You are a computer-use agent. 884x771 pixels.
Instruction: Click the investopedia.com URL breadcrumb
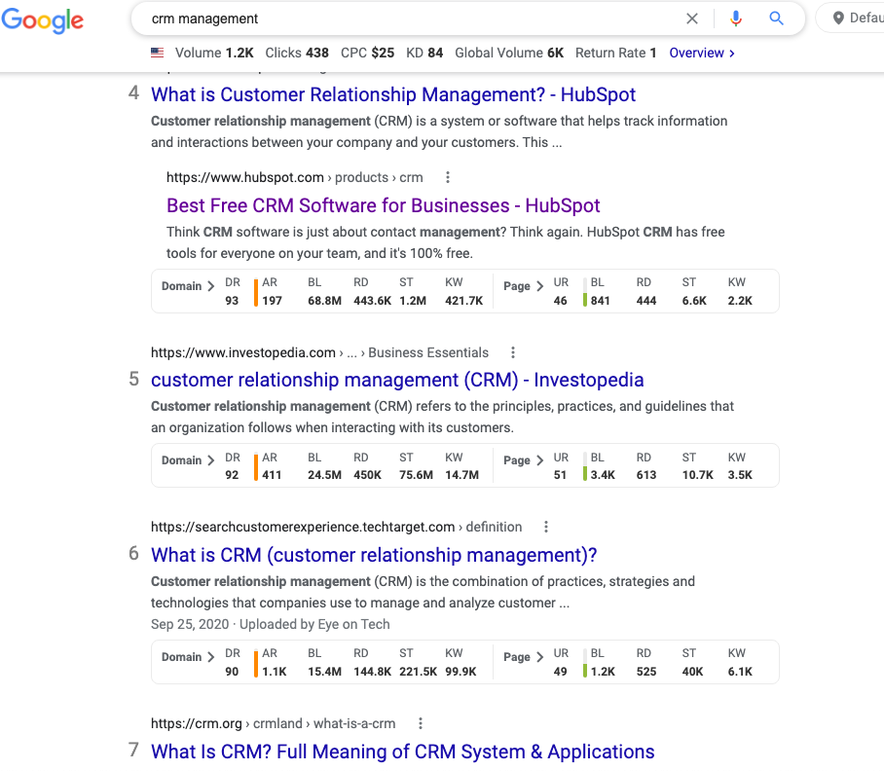319,352
